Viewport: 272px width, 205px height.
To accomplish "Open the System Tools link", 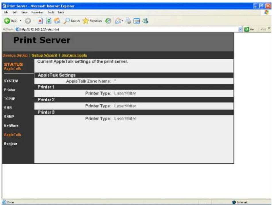I will click(x=74, y=55).
